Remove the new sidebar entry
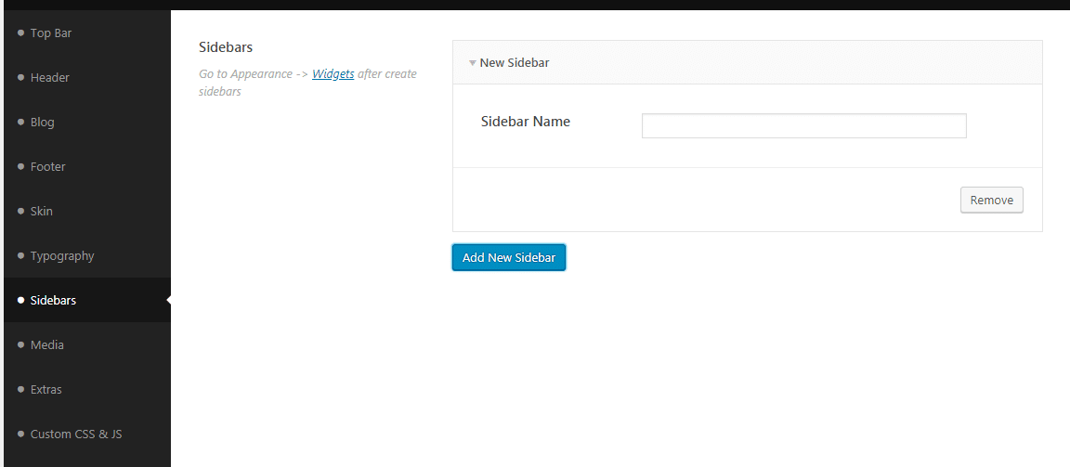The image size is (1070, 467). 991,201
